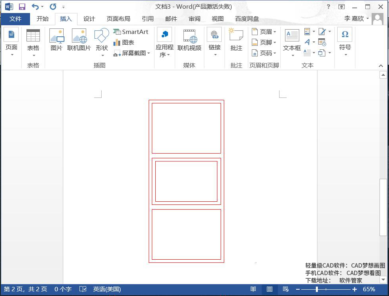Switch to the 邮件 tab
This screenshot has height=296, width=389.
coord(171,19)
